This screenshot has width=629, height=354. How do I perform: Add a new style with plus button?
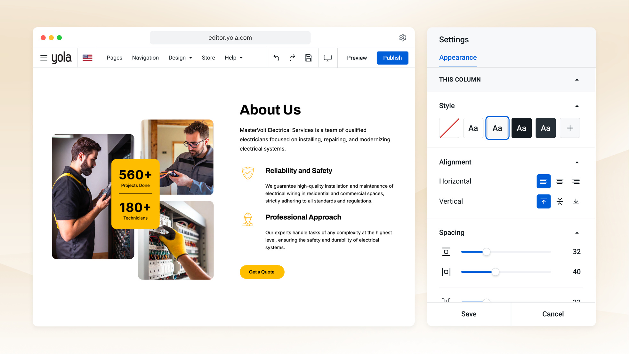tap(570, 128)
